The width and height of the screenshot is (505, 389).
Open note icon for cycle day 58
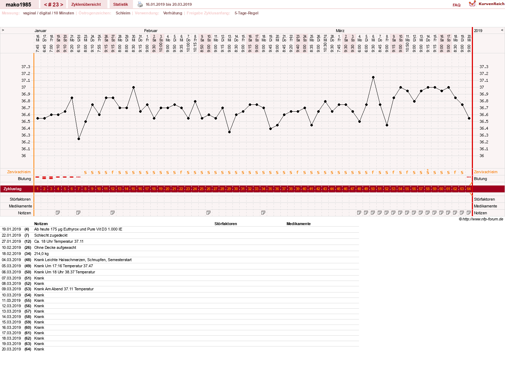click(x=428, y=213)
